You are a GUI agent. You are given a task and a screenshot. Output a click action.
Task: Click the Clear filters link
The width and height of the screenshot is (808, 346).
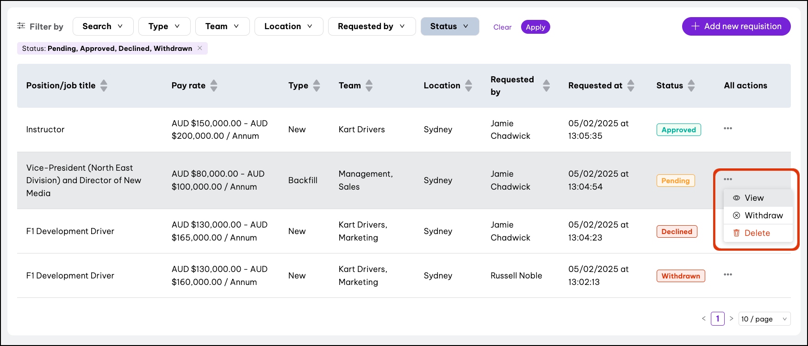point(502,27)
